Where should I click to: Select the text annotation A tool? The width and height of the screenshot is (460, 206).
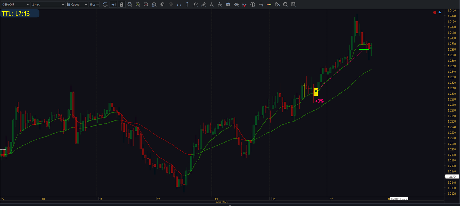211,5
